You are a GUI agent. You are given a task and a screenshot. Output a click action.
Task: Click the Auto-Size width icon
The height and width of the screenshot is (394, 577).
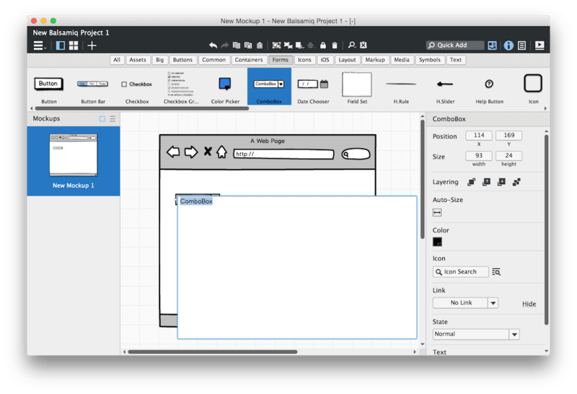(437, 213)
